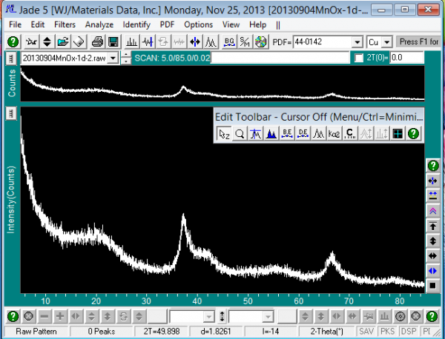Open the 20130904MnOx-1d-2.raw file dropdown
The image size is (445, 339).
pyautogui.click(x=113, y=58)
